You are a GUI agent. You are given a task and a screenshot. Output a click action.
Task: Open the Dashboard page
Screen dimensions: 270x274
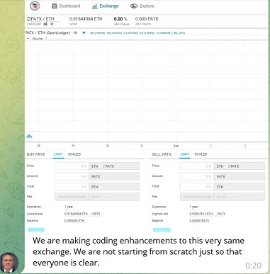coord(66,6)
